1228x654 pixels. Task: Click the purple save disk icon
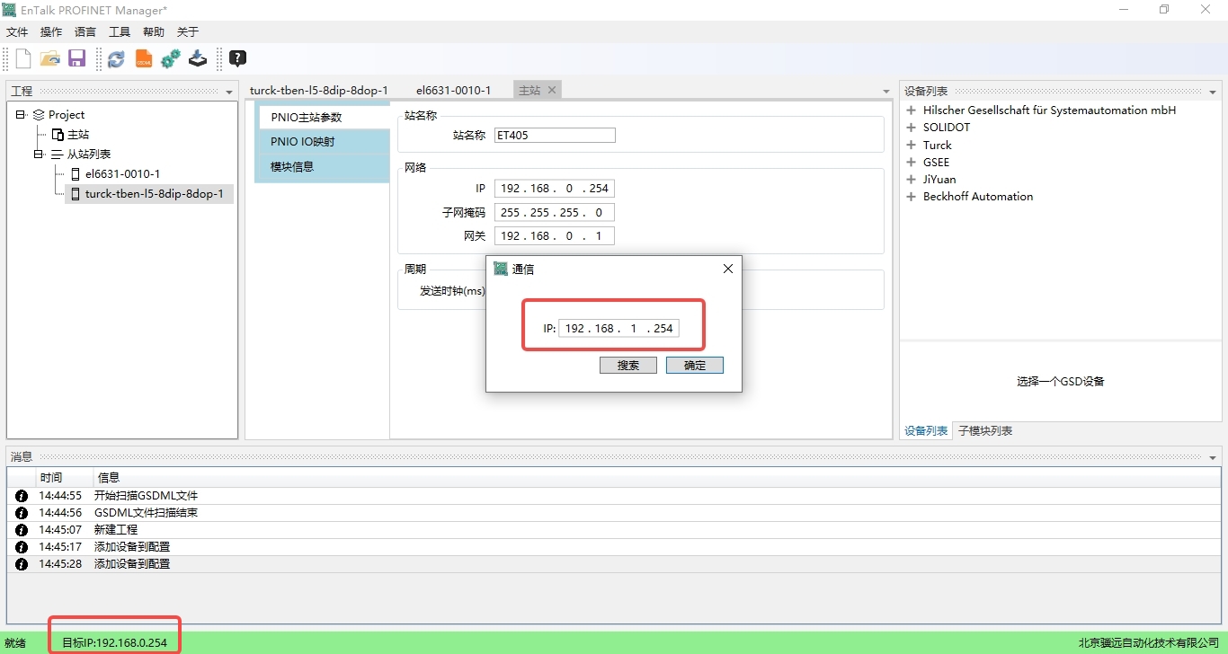pyautogui.click(x=76, y=59)
